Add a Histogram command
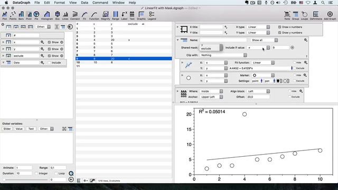The height and width of the screenshot is (190, 338). pyautogui.click(x=47, y=15)
